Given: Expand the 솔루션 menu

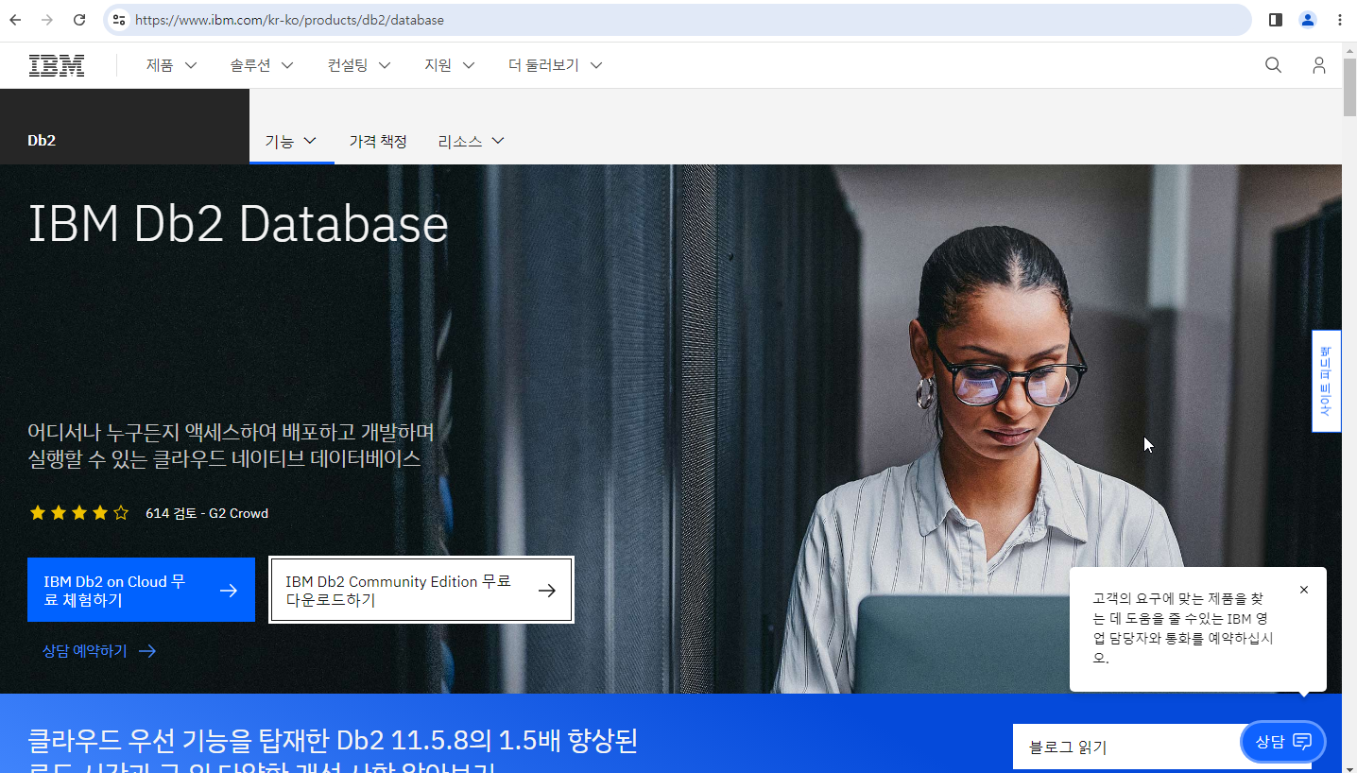Looking at the screenshot, I should (262, 65).
